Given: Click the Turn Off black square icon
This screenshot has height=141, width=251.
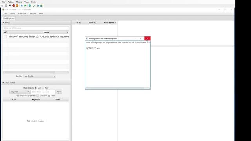Looking at the screenshot, I should (x=10, y=5).
